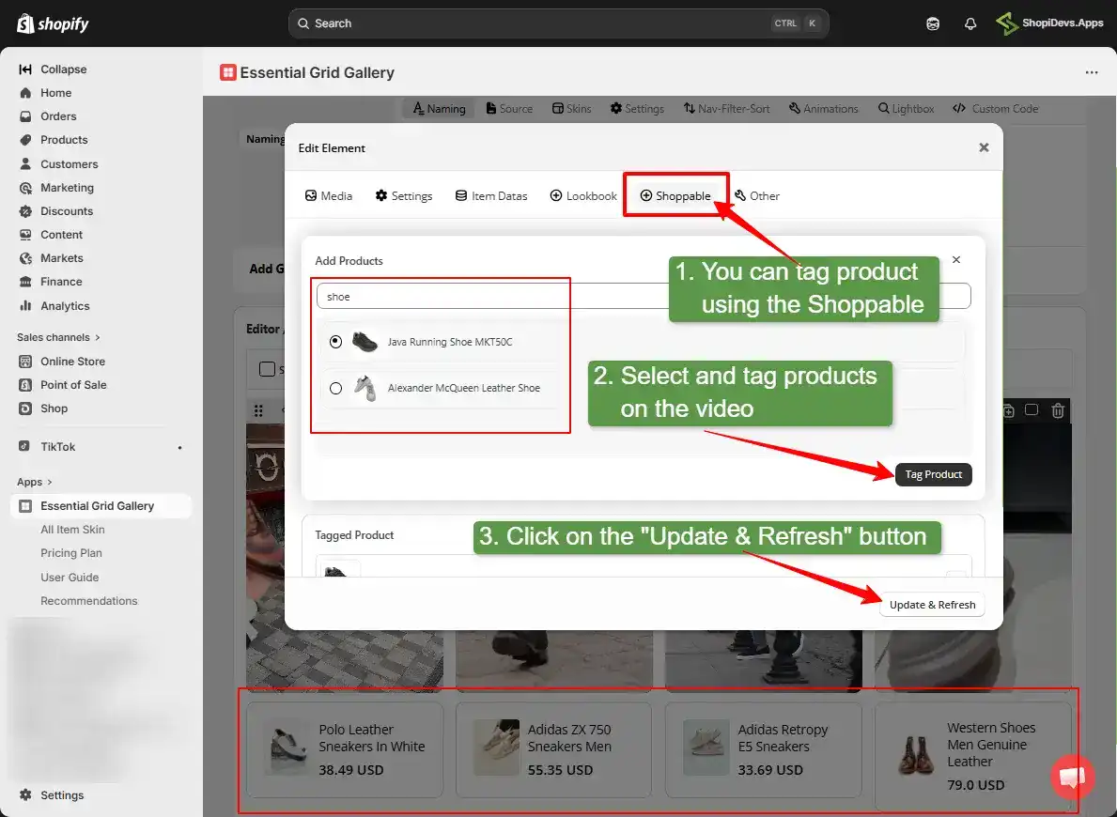Click the Shop channel icon
1117x817 pixels.
[x=25, y=408]
